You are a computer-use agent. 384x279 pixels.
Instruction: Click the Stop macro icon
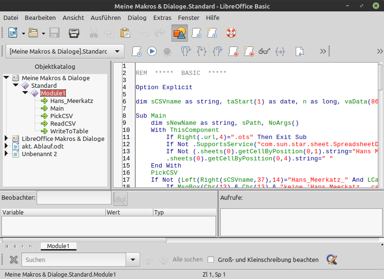coord(167,51)
